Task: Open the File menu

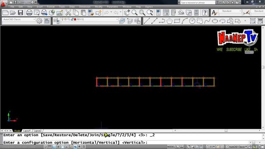Action: (x=12, y=7)
